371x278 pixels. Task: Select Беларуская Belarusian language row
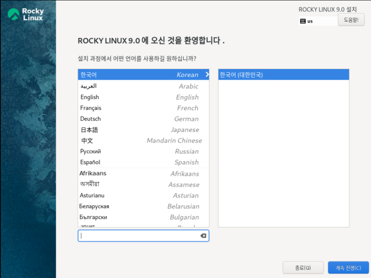(143, 206)
